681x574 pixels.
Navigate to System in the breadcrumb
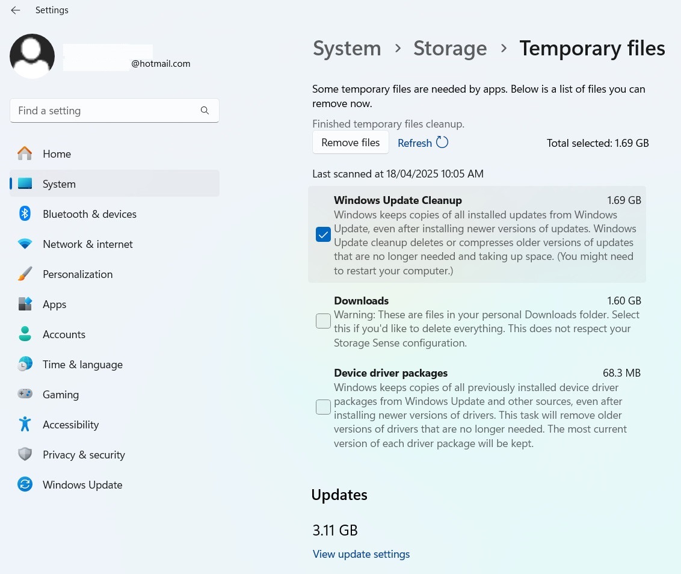click(347, 48)
